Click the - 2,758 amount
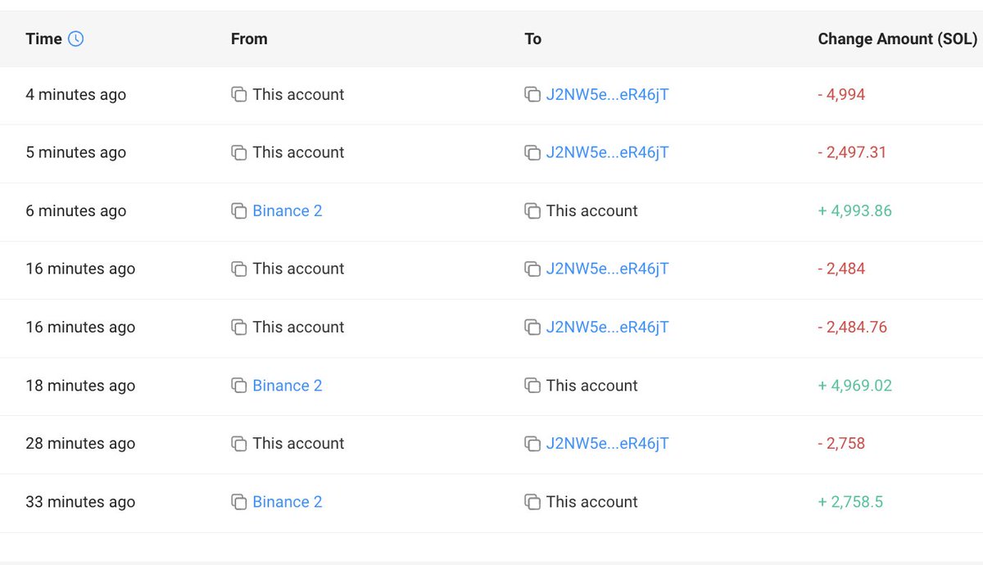 (841, 444)
